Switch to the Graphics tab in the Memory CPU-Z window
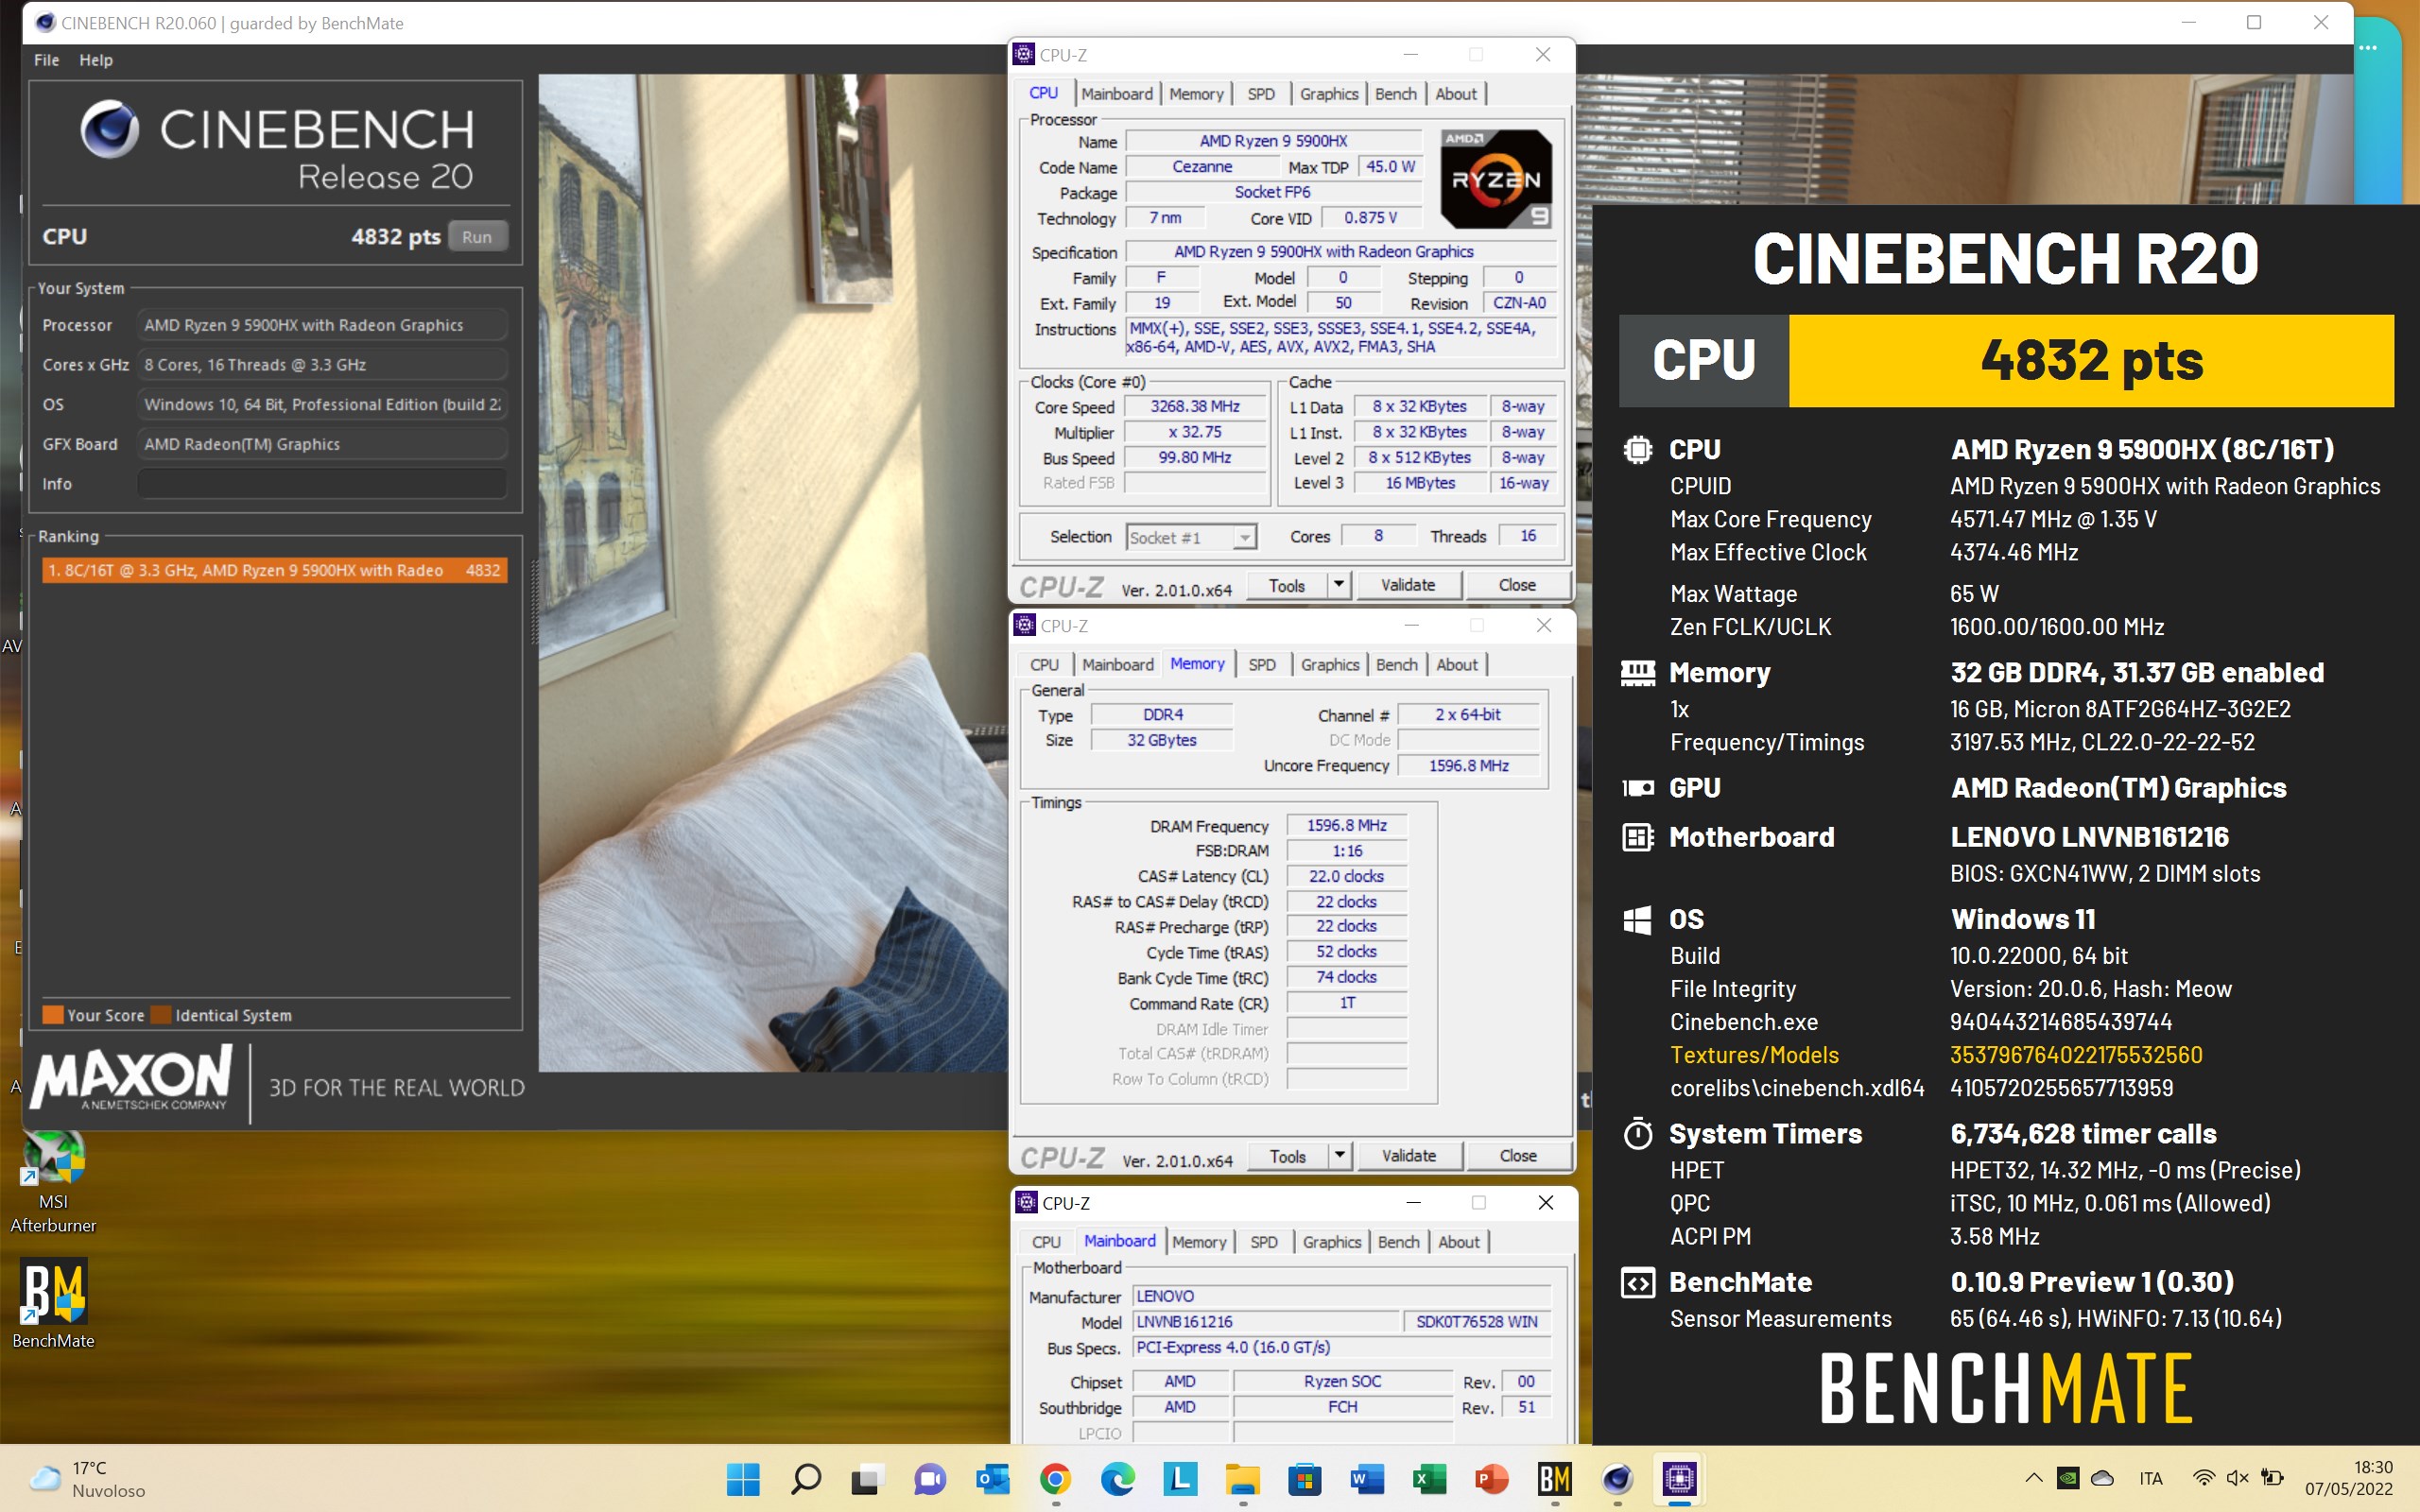Image resolution: width=2420 pixels, height=1512 pixels. [x=1329, y=665]
